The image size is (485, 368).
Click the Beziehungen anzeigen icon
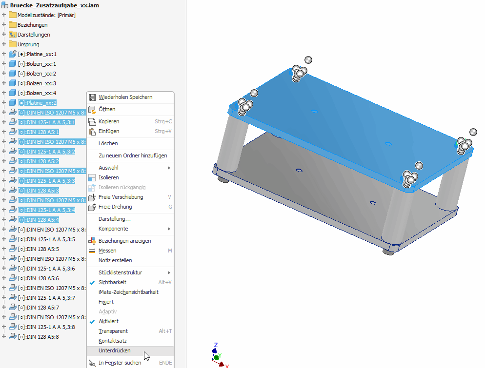(x=92, y=241)
